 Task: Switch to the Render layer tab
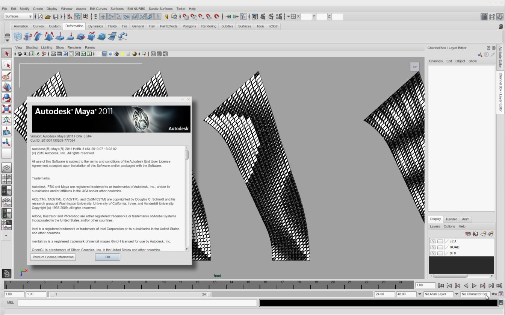451,219
